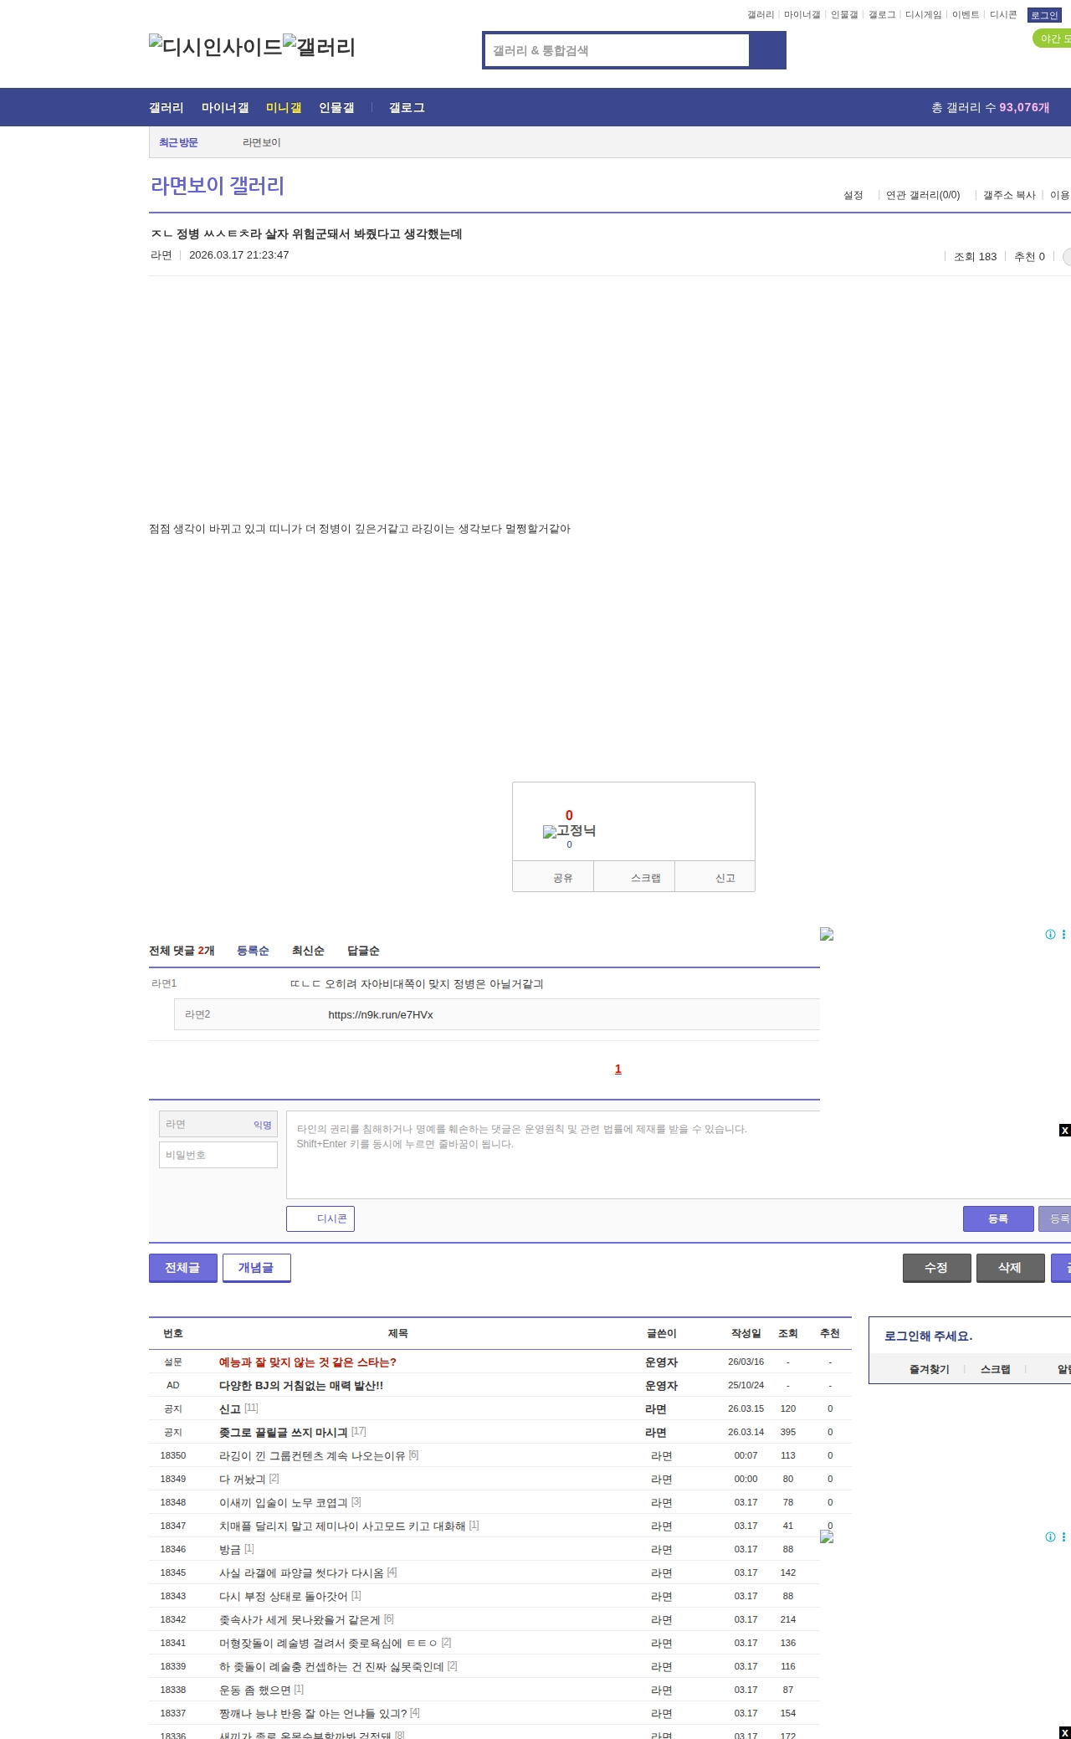
Task: Open the gallery 설정 menu
Action: 853,195
